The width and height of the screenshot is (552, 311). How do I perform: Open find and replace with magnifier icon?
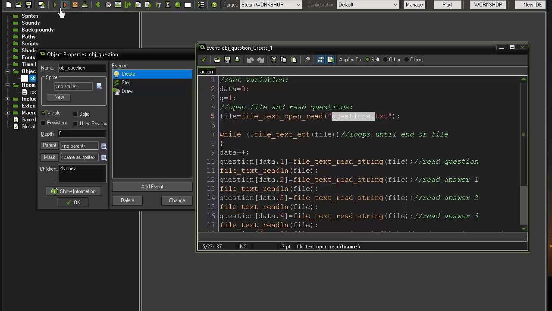(307, 60)
